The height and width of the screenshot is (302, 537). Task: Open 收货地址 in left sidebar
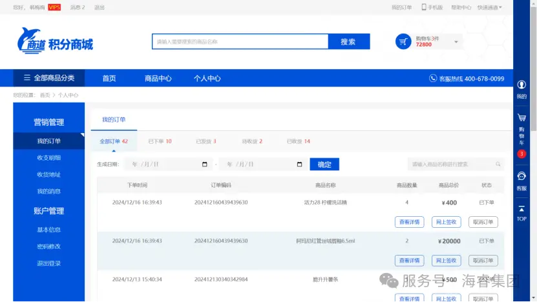click(48, 175)
